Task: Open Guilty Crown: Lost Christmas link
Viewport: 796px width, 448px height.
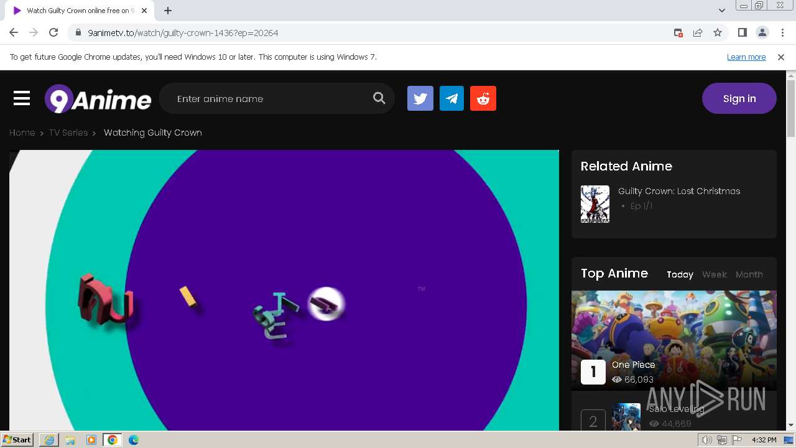Action: 679,191
